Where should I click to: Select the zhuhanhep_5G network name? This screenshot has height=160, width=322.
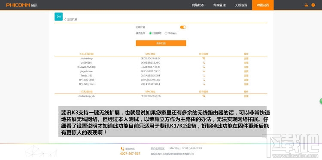click(x=86, y=96)
